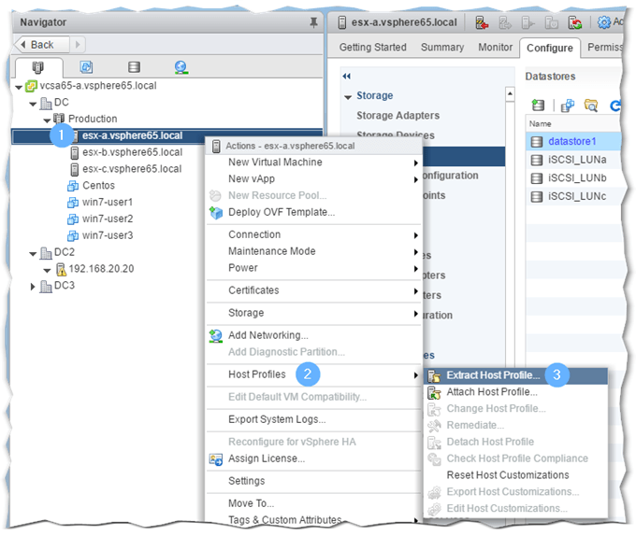Open the Configure tab
This screenshot has height=536, width=636.
[550, 48]
